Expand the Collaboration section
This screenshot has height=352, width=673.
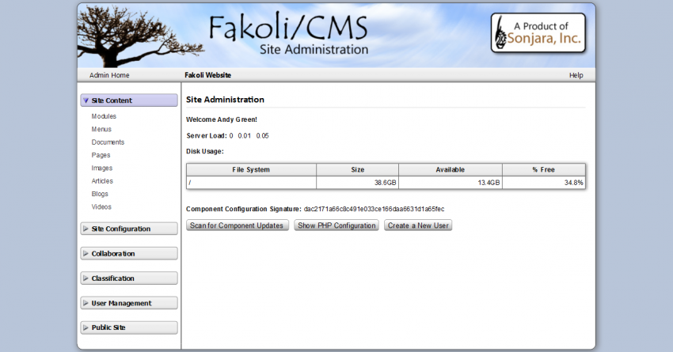click(129, 253)
